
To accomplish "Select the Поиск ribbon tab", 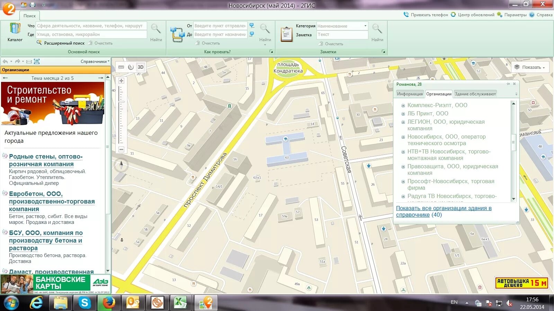I will click(29, 16).
